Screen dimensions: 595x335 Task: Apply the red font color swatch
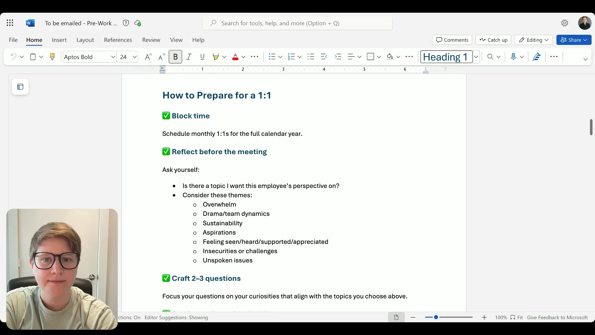(235, 57)
